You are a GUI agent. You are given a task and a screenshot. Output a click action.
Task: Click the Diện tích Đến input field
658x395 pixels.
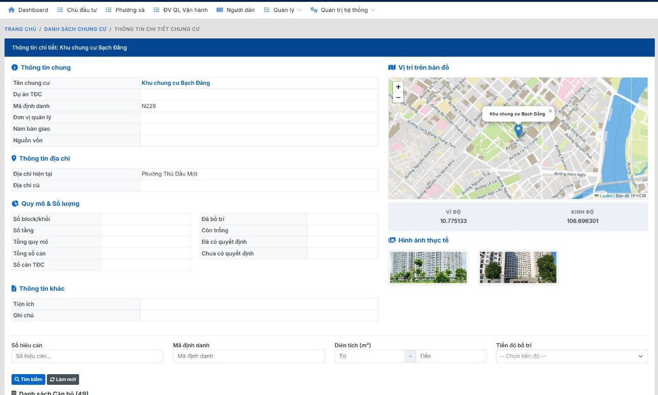[451, 356]
